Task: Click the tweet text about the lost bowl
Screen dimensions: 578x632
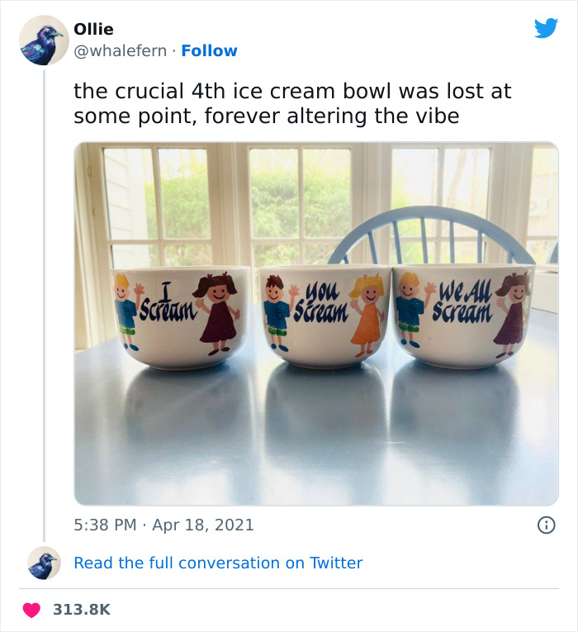Action: (x=292, y=103)
